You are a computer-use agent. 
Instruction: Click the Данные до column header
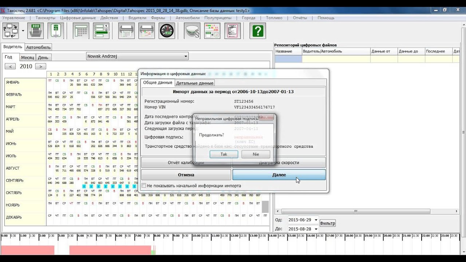411,51
